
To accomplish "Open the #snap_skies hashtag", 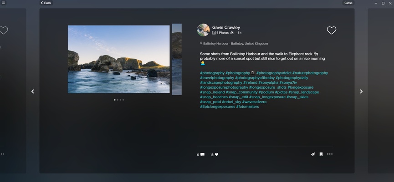I will 297,97.
